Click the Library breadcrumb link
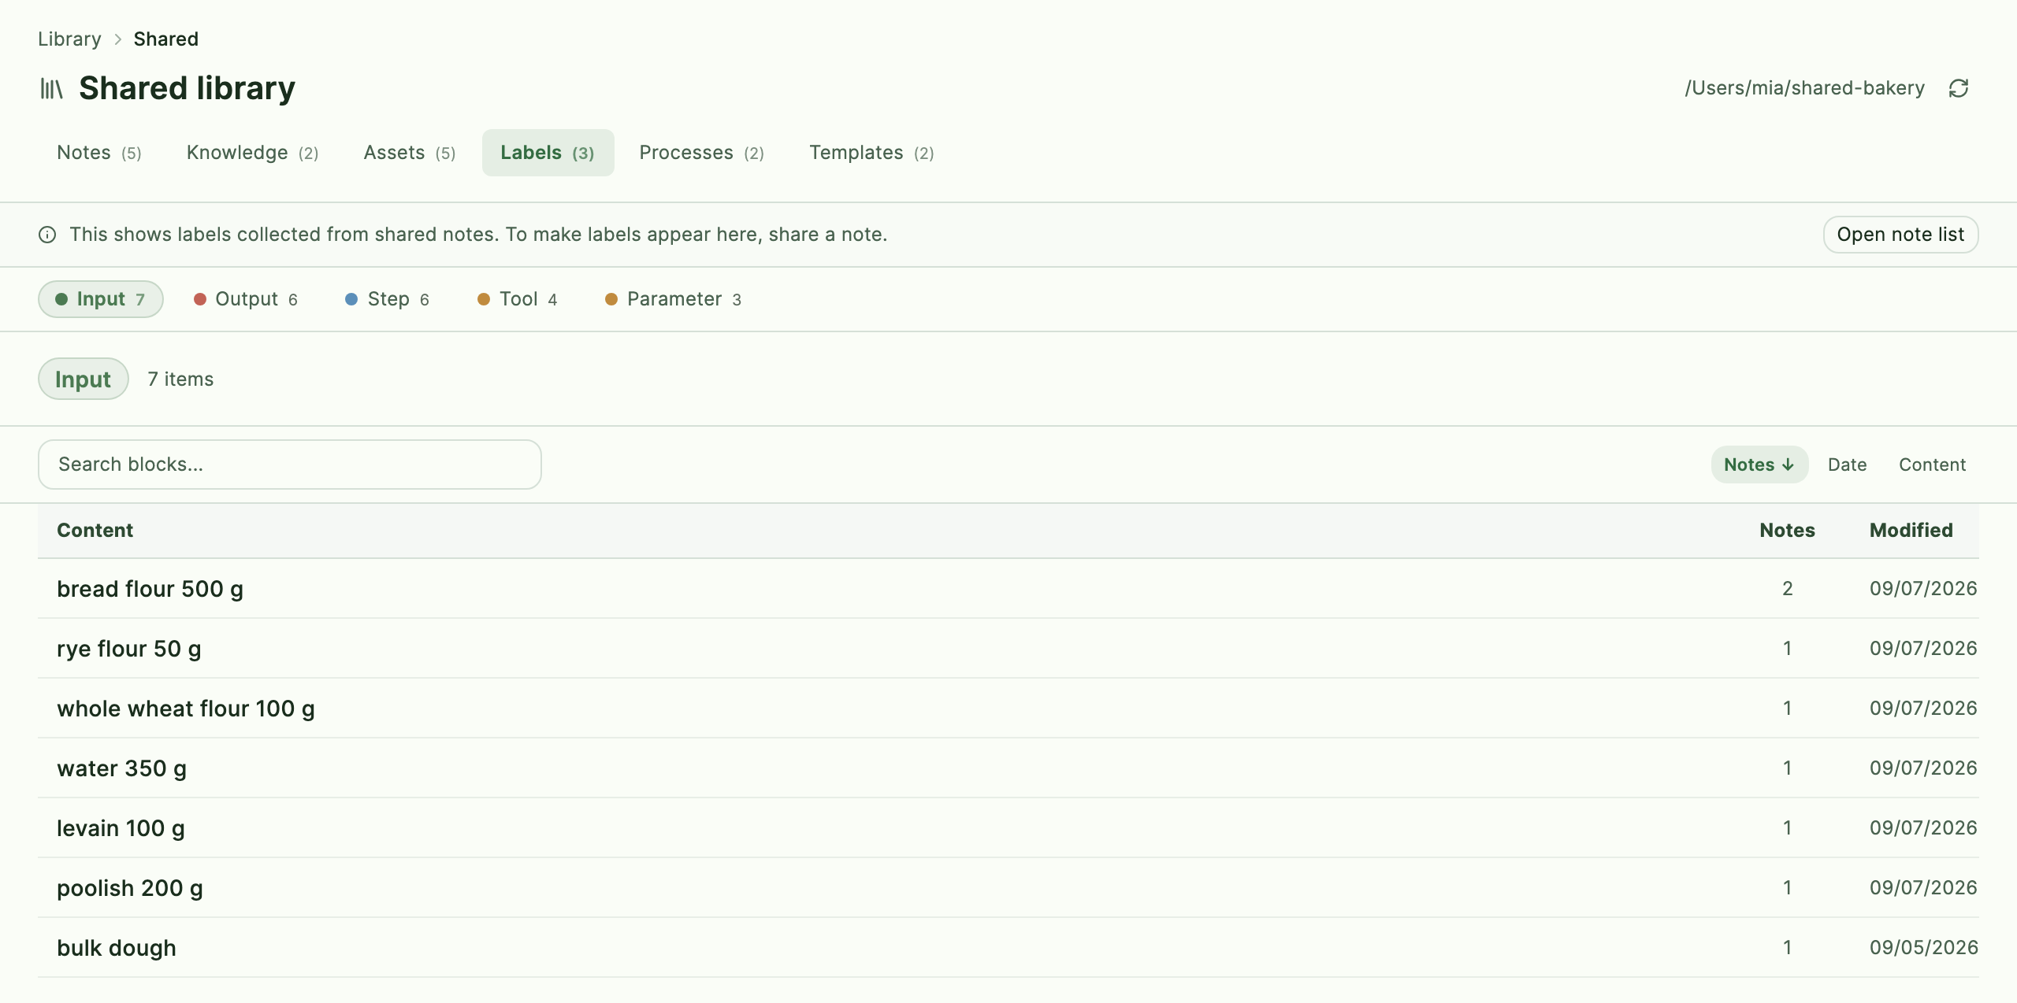The width and height of the screenshot is (2017, 1003). [69, 39]
